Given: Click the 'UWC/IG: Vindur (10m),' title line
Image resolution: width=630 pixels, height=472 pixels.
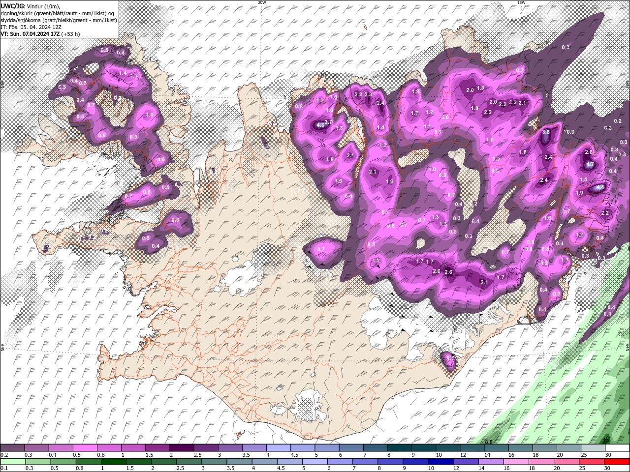Looking at the screenshot, I should (30, 5).
